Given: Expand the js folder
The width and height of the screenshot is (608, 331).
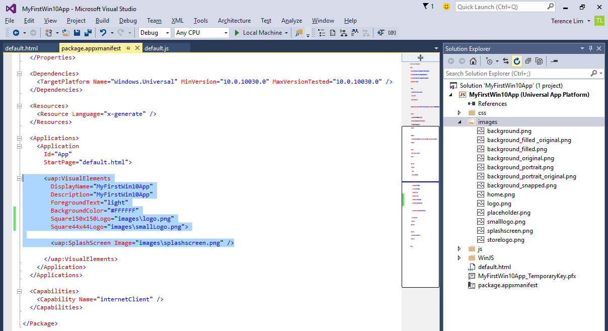Looking at the screenshot, I should point(459,249).
